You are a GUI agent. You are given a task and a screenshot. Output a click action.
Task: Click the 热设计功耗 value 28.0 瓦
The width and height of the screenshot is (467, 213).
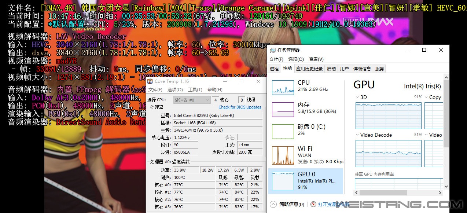250,152
